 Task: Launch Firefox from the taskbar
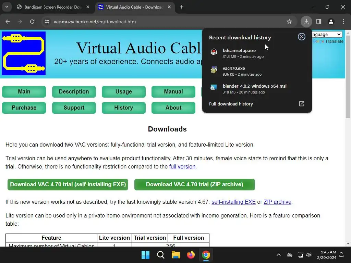(191, 255)
